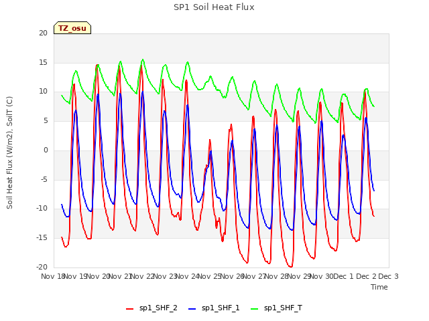The height and width of the screenshot is (321, 429).
Task: Click the 'Nov 30' x-axis tick label
Action: click(x=321, y=276)
